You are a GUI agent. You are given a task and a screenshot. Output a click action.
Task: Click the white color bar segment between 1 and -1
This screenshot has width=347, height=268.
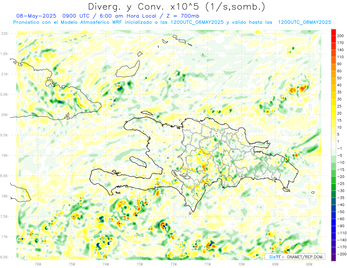(x=333, y=145)
